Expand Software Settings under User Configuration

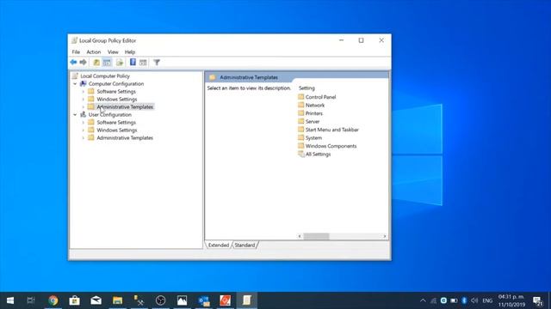pos(84,122)
